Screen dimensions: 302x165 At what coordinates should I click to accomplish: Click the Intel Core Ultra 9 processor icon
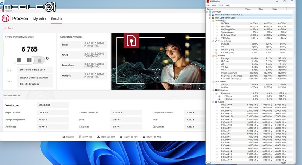point(213,18)
